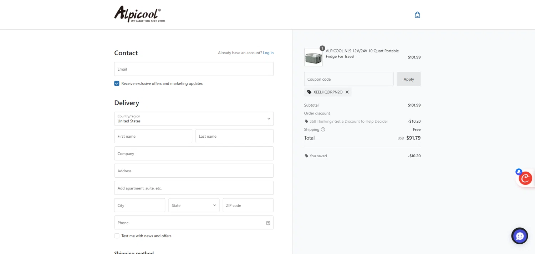Click the Log in link
Screen dimensions: 535x254
(x=268, y=53)
